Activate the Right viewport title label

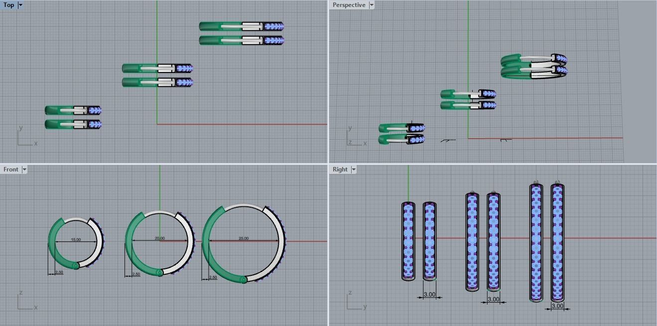(340, 169)
